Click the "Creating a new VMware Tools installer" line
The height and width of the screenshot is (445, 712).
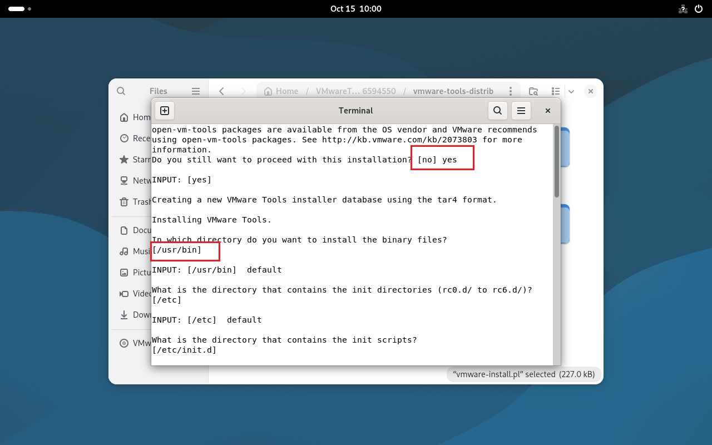324,200
